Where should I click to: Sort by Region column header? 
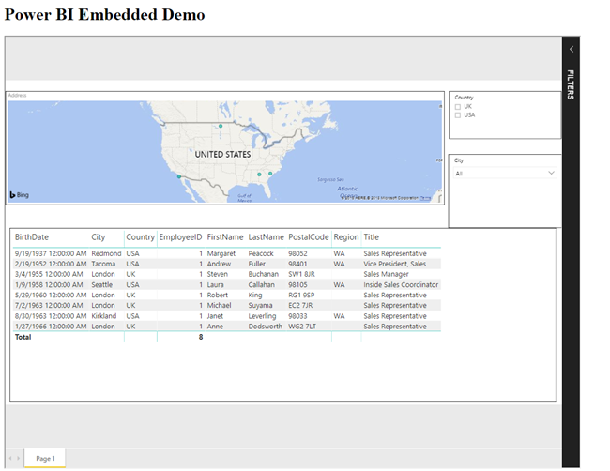click(x=346, y=236)
